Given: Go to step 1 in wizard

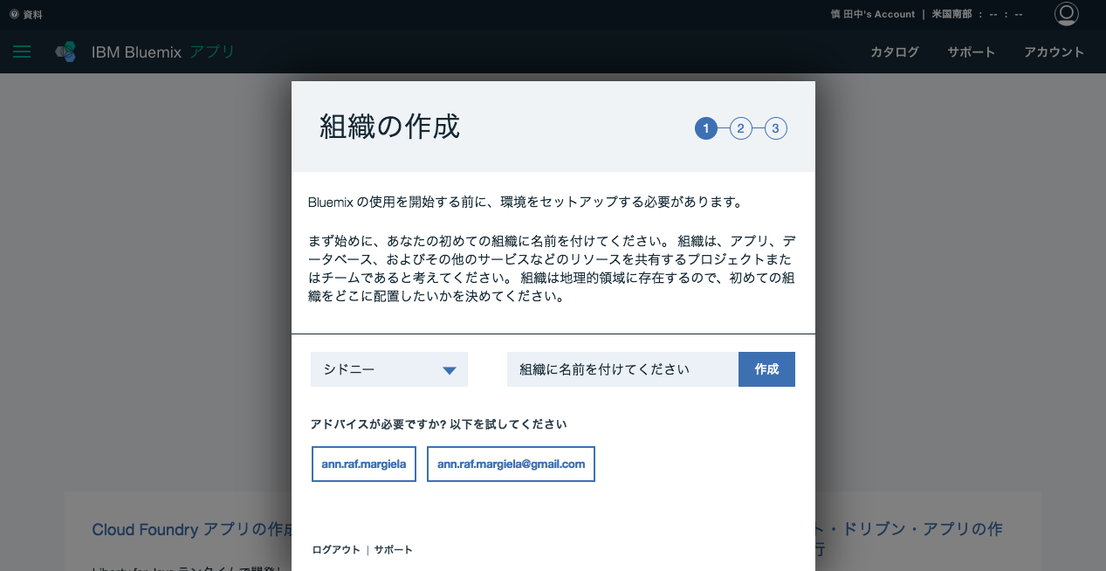Looking at the screenshot, I should coord(705,129).
